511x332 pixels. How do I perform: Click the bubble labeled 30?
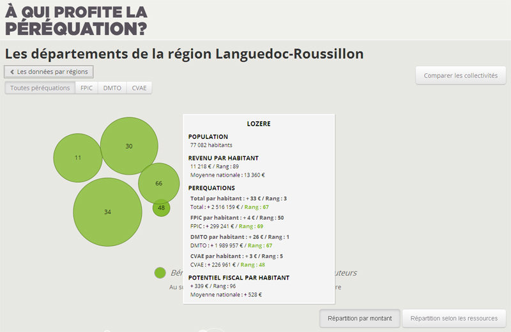point(129,146)
